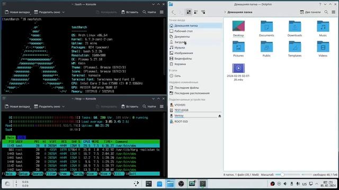The image size is (339, 190).
Task: Click 'Домашняя папка' in Dolphin breadcrumb bar
Action: (240, 12)
